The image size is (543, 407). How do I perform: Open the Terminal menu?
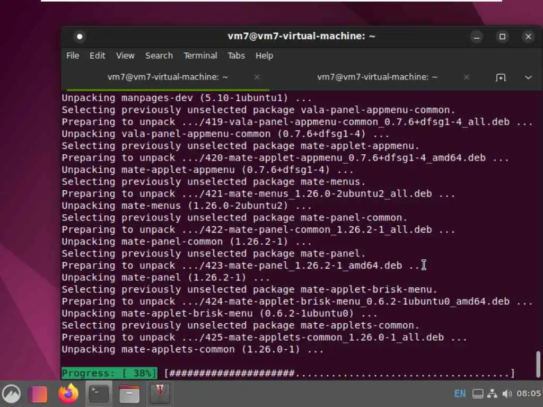(200, 56)
